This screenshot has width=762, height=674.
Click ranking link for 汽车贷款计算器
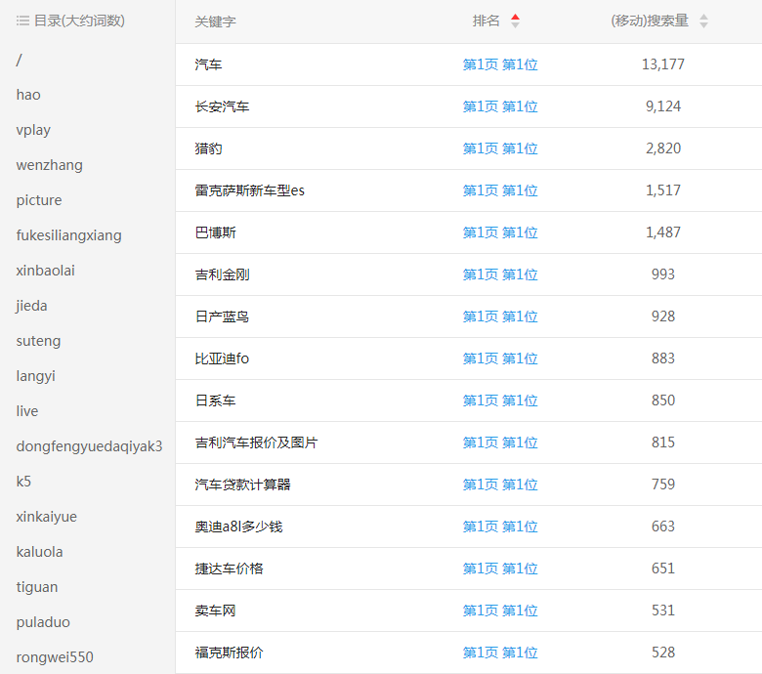pyautogui.click(x=500, y=484)
